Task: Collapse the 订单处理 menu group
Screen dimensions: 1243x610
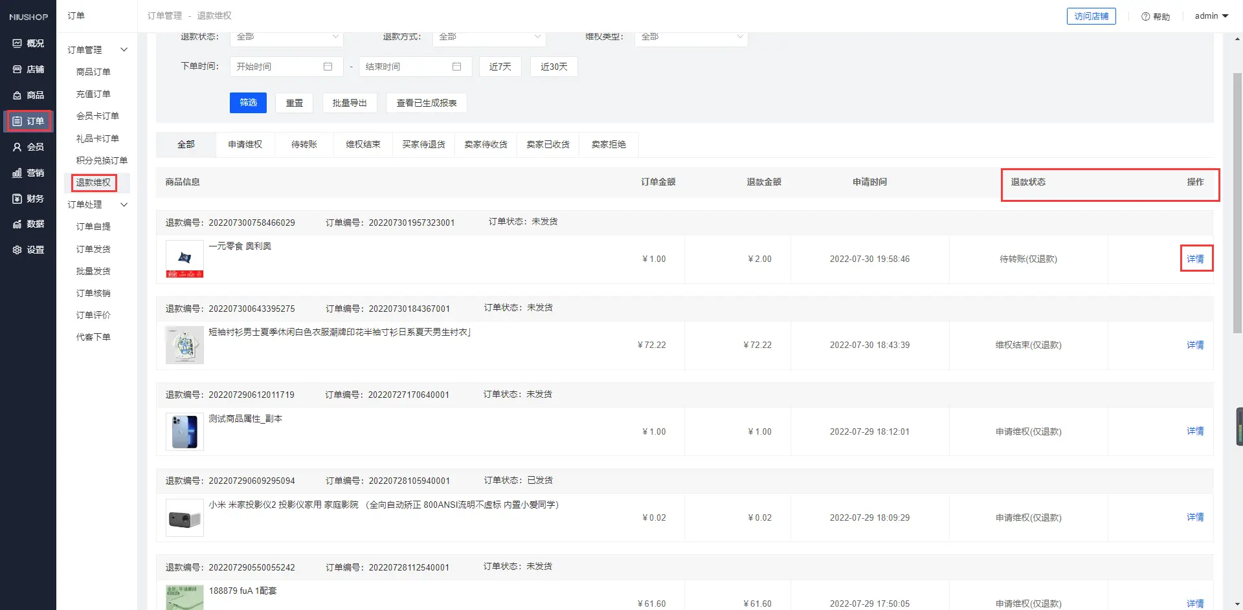Action: 124,204
